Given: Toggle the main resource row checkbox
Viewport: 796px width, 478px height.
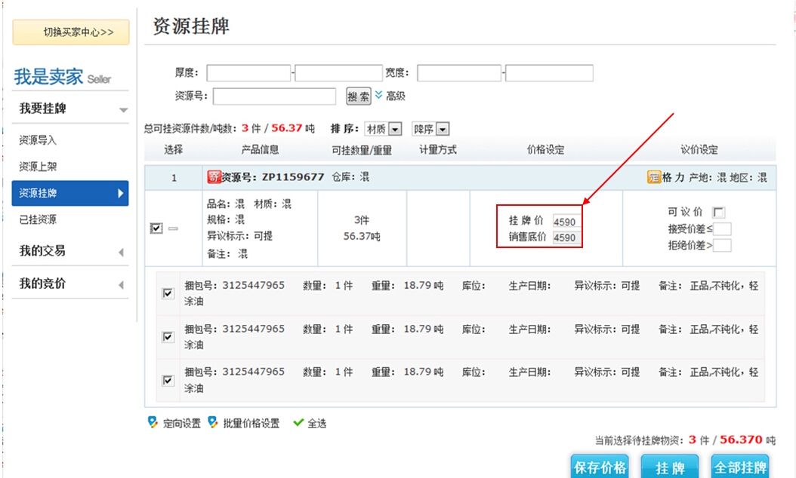Looking at the screenshot, I should click(157, 228).
